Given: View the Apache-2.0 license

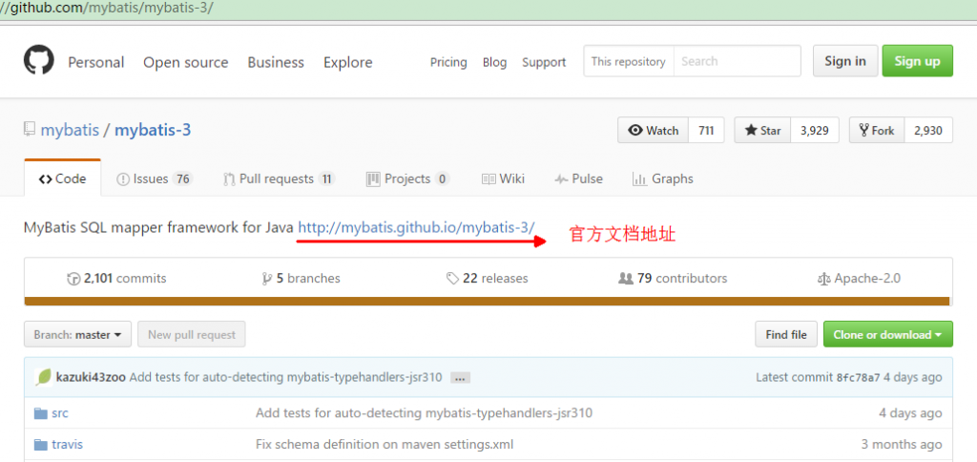Looking at the screenshot, I should click(x=859, y=278).
